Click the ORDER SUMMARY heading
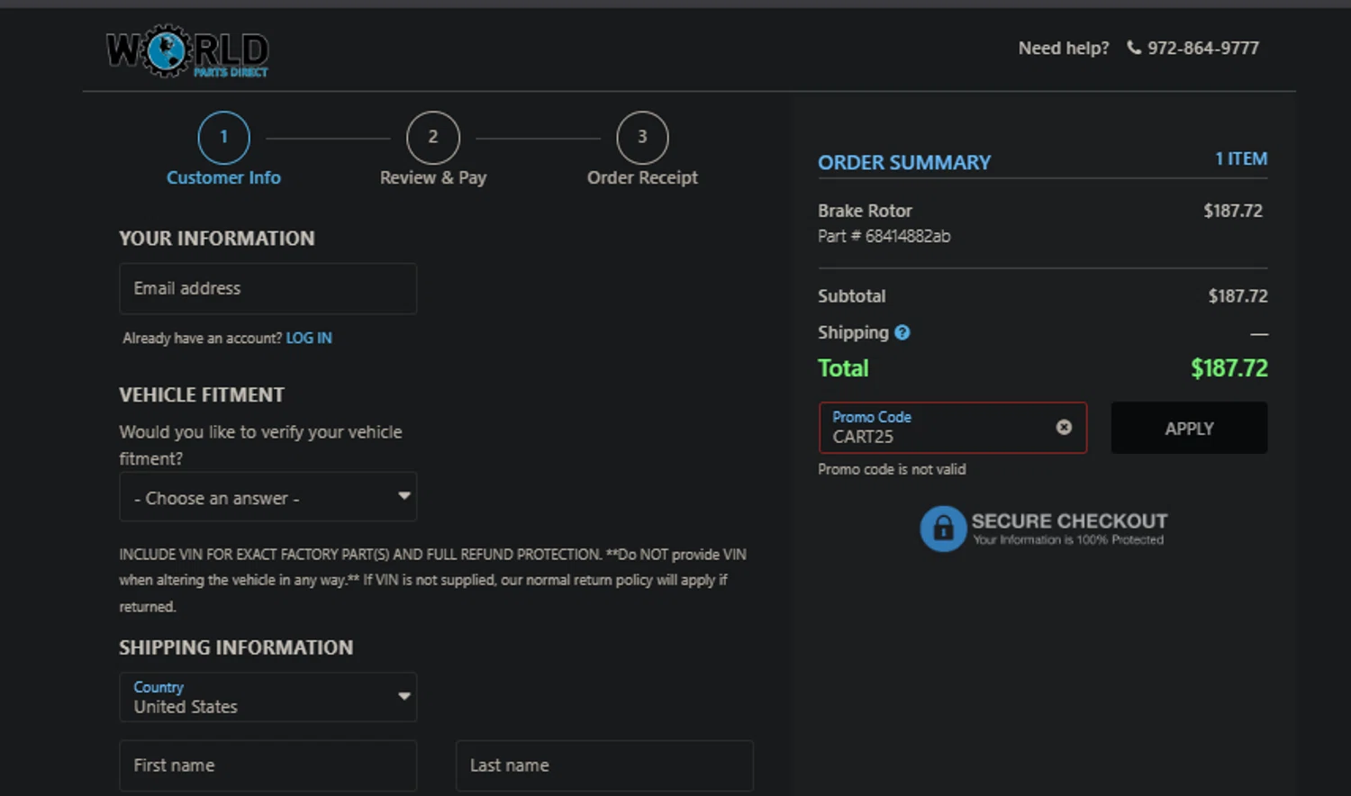The width and height of the screenshot is (1351, 796). 903,163
